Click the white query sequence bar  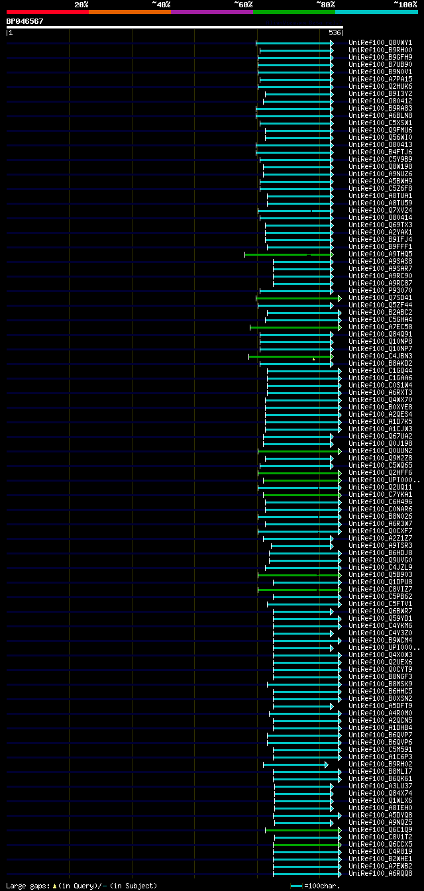pyautogui.click(x=175, y=27)
